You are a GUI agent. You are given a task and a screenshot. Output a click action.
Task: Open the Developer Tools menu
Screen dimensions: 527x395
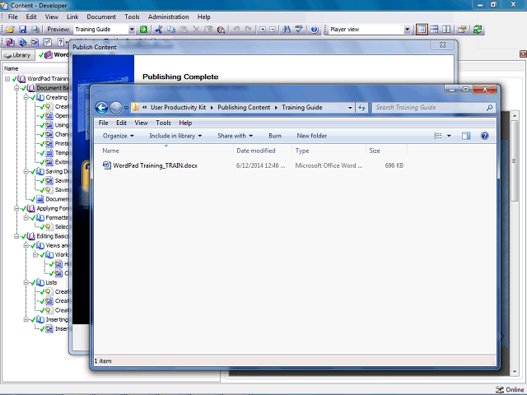[x=132, y=16]
